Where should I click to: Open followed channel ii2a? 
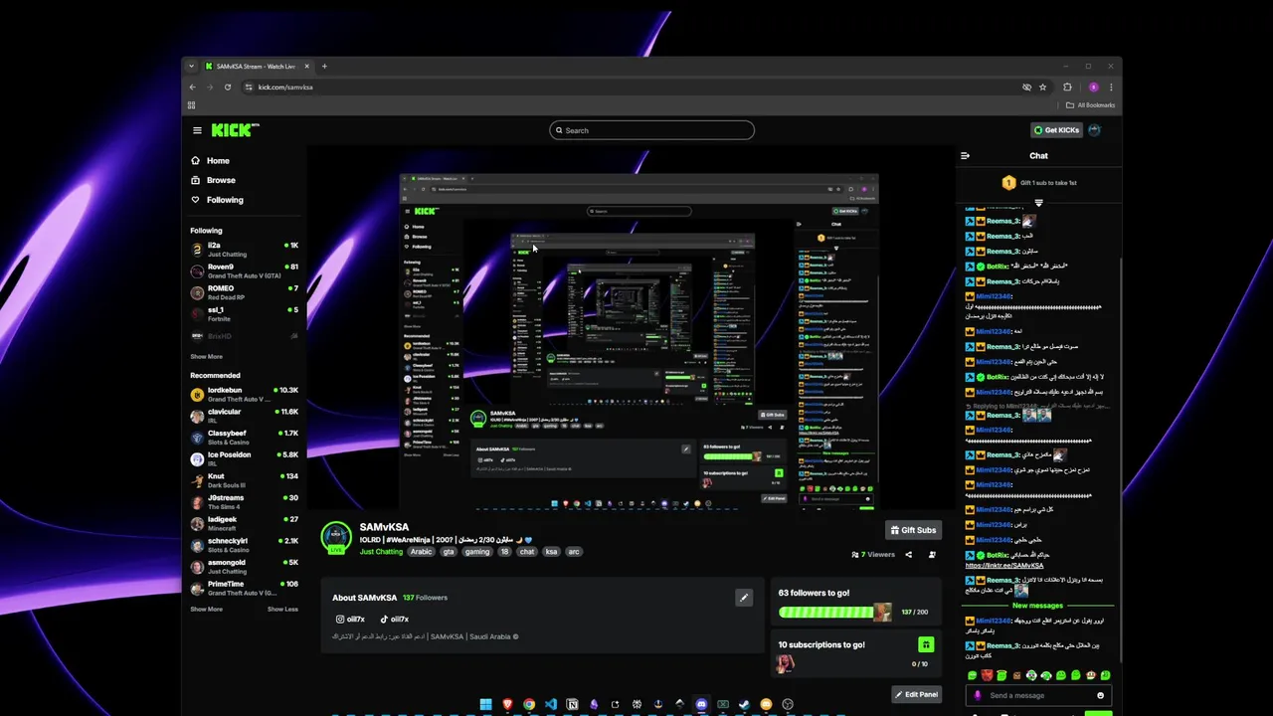[x=245, y=249]
